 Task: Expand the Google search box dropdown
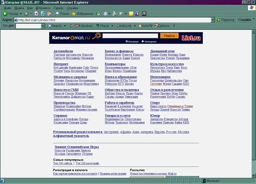[x=43, y=26]
